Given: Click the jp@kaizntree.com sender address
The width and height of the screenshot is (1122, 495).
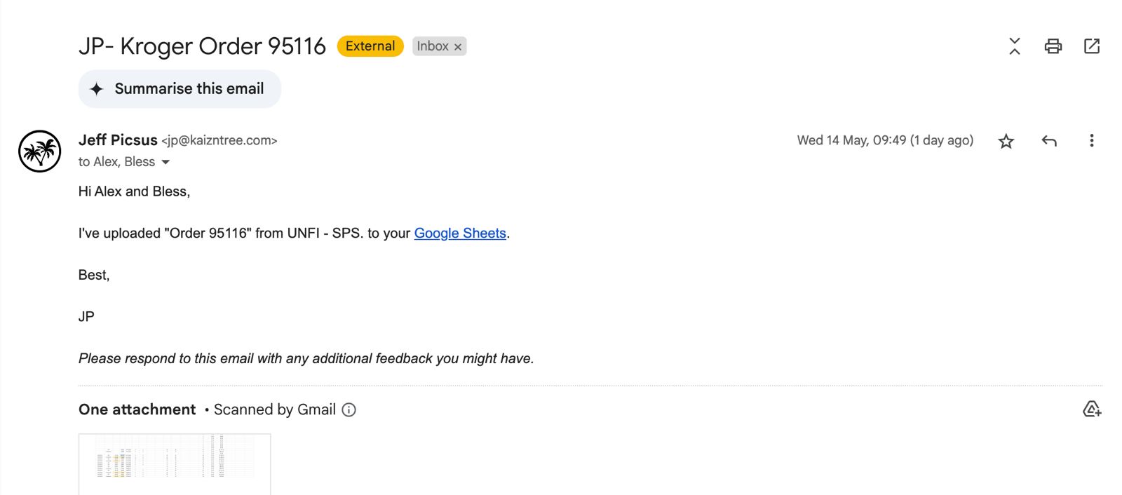Looking at the screenshot, I should (219, 141).
